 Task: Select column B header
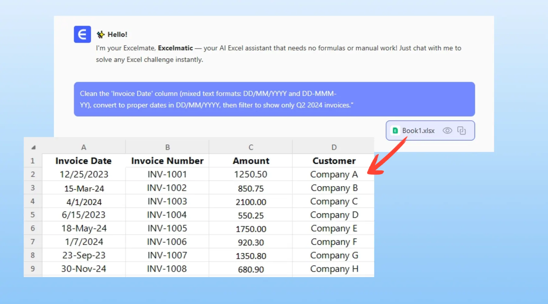(167, 147)
